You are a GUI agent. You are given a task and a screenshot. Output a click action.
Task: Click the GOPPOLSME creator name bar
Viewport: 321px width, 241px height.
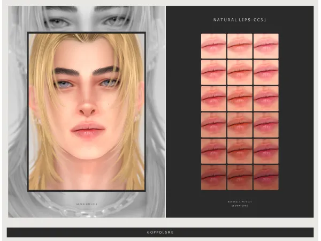coord(160,232)
